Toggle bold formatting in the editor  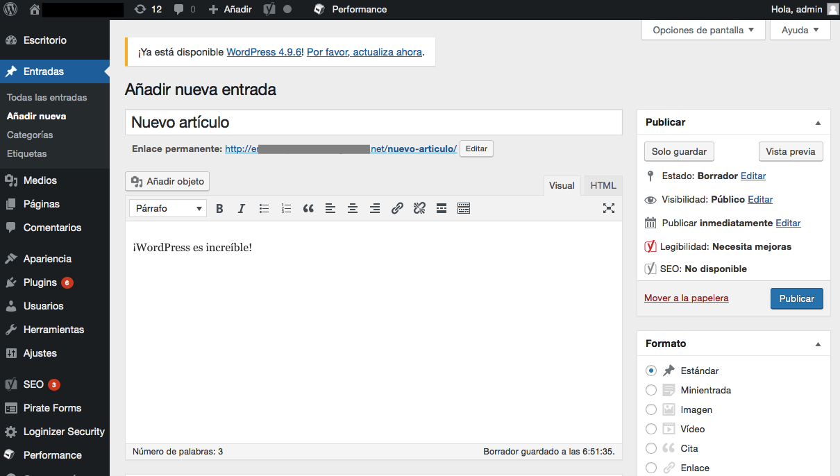click(219, 207)
